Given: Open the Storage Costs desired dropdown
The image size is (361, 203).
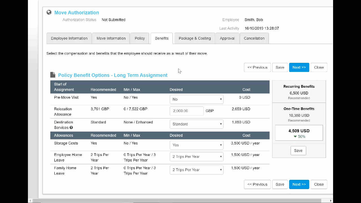Looking at the screenshot, I should tap(197, 145).
